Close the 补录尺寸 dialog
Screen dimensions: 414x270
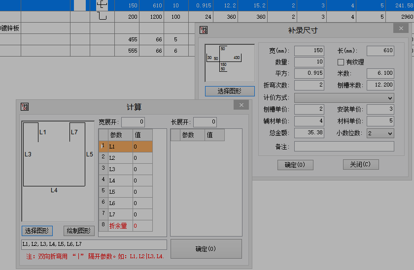coord(401,28)
